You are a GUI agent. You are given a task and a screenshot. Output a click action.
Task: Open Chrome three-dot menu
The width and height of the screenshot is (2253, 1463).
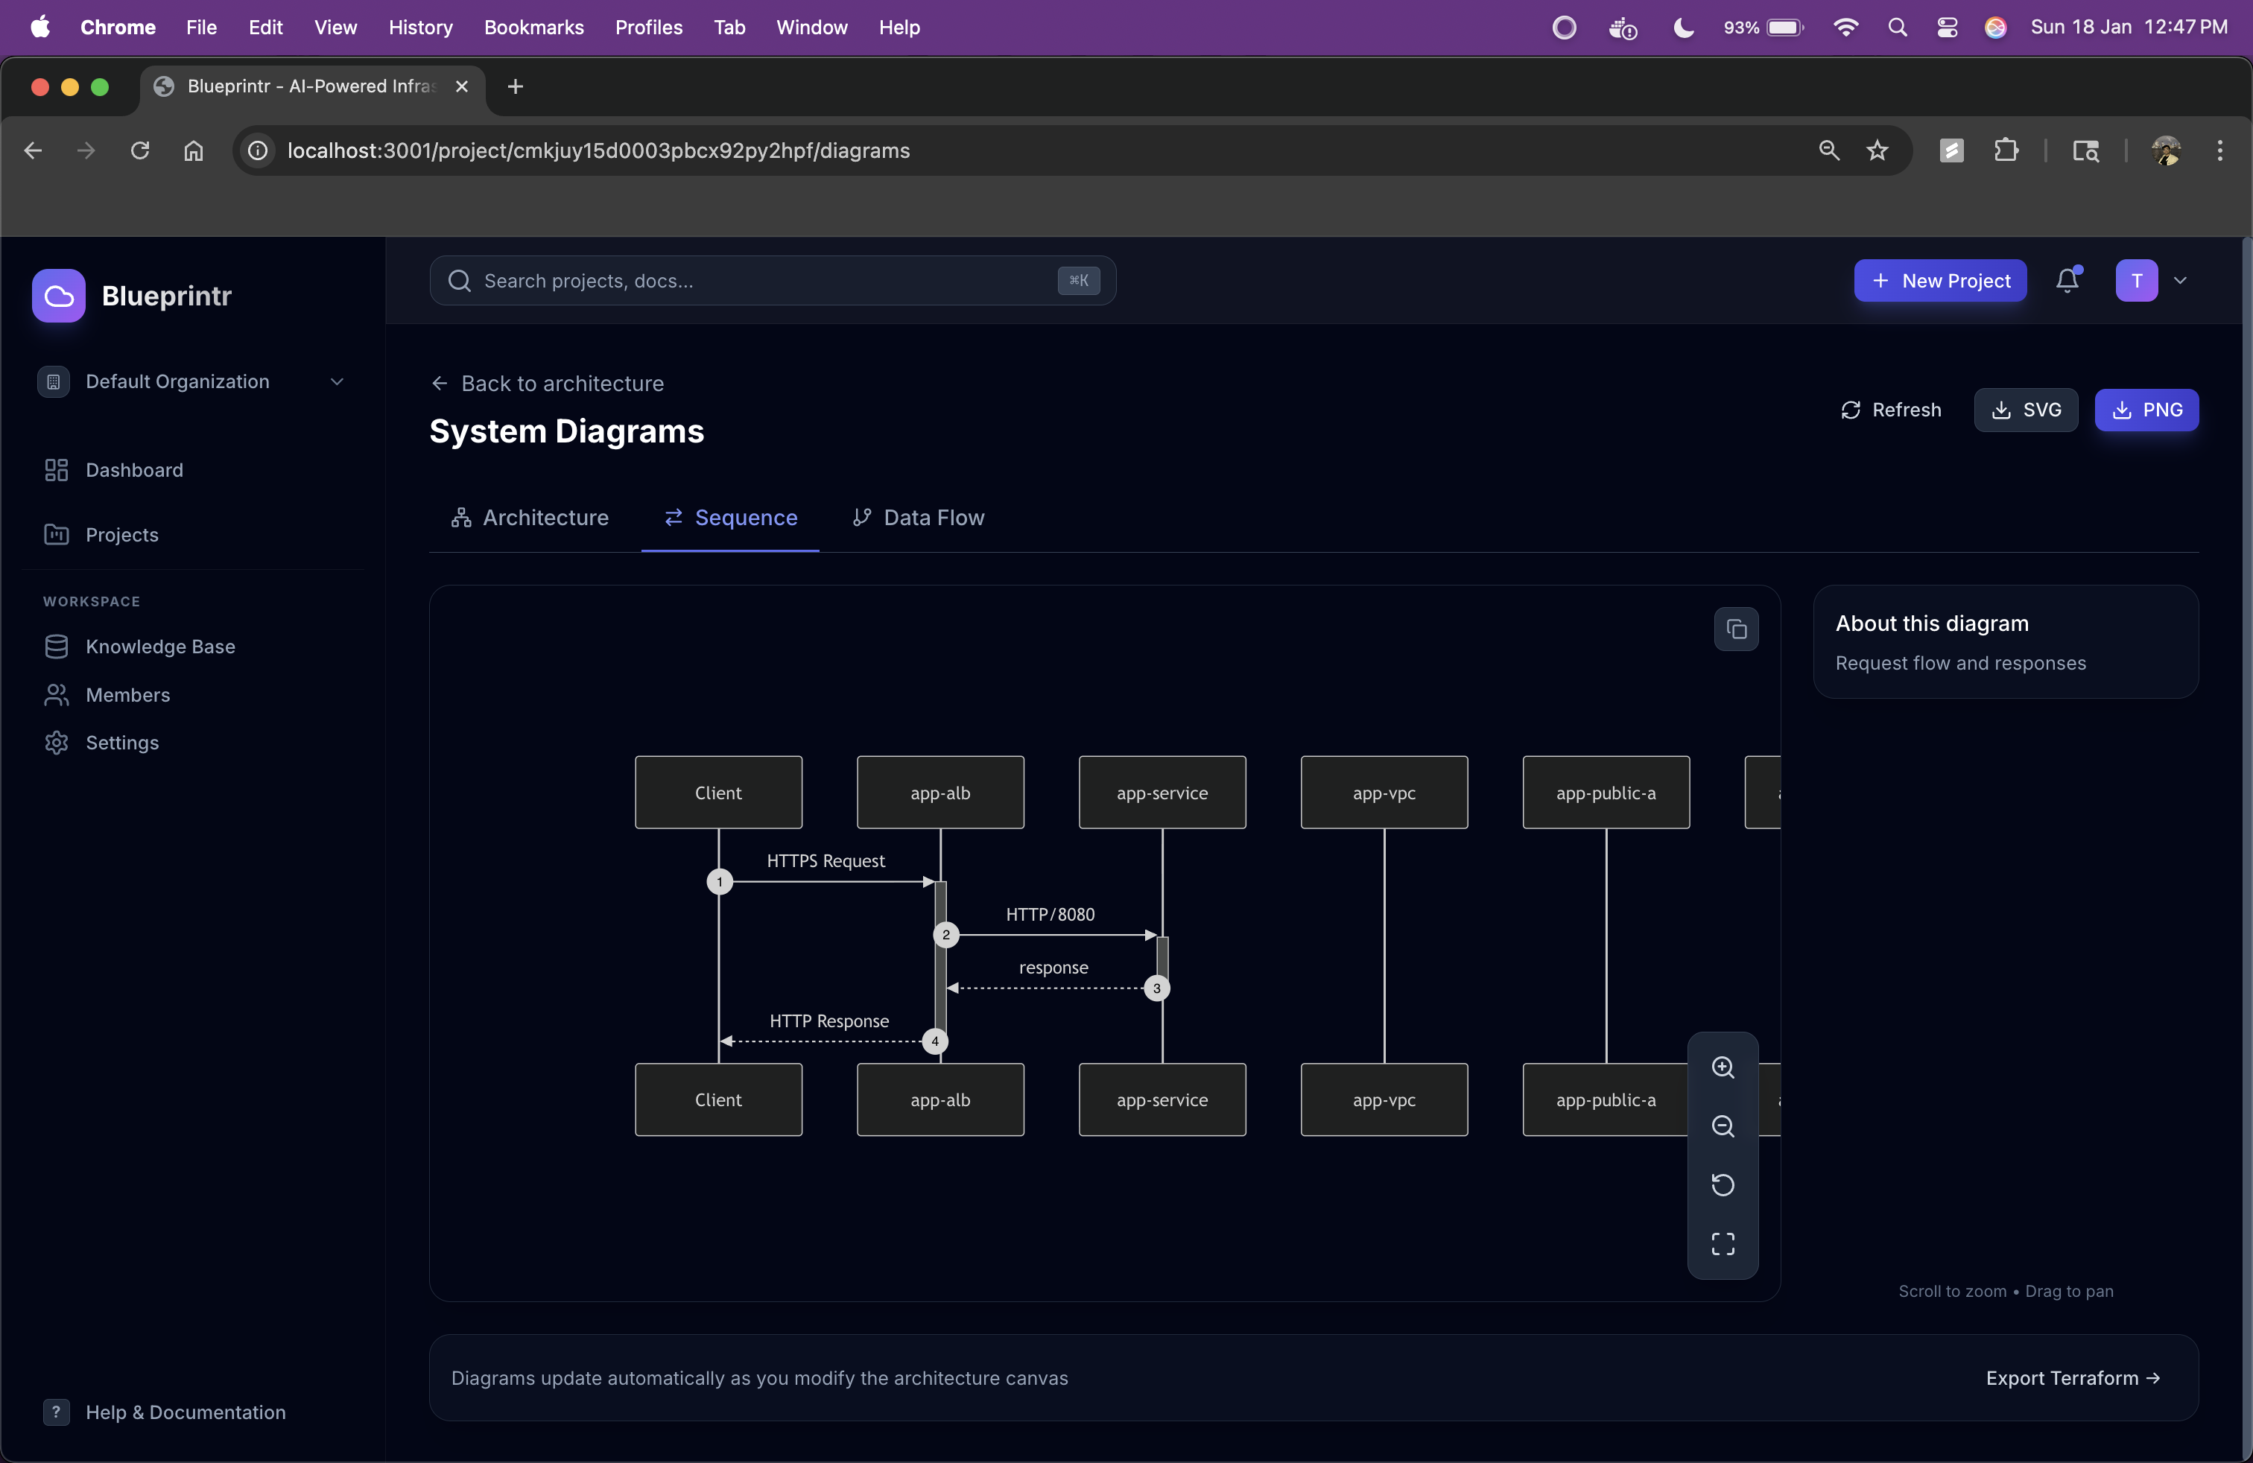point(2219,150)
